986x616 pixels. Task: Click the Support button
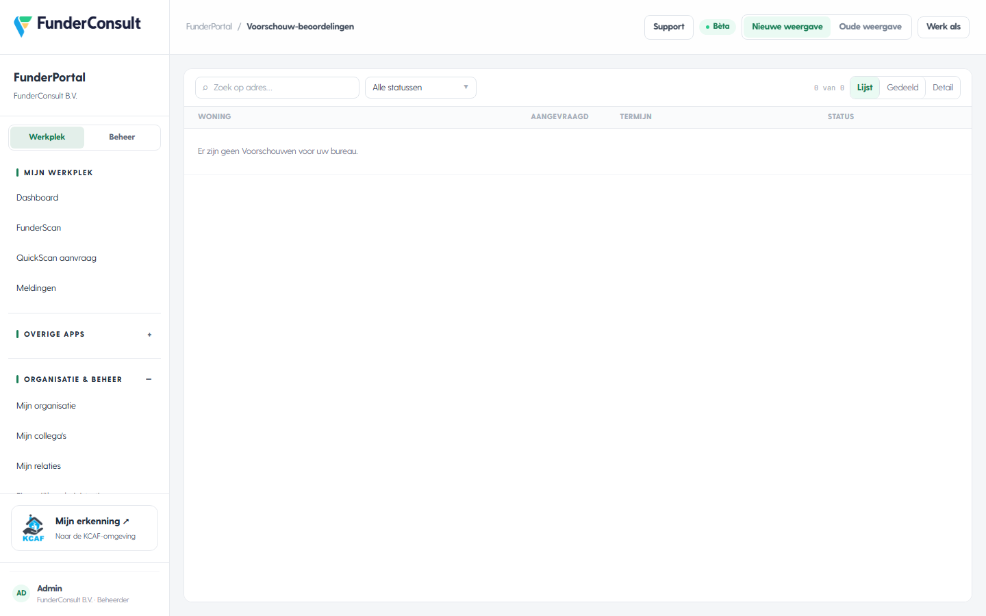[x=669, y=27]
